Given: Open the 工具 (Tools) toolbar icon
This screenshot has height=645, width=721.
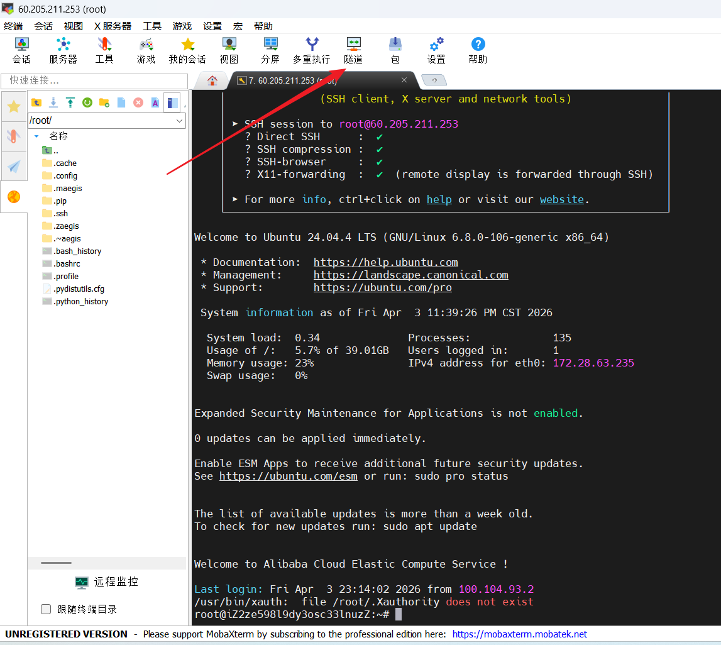Looking at the screenshot, I should (x=104, y=50).
